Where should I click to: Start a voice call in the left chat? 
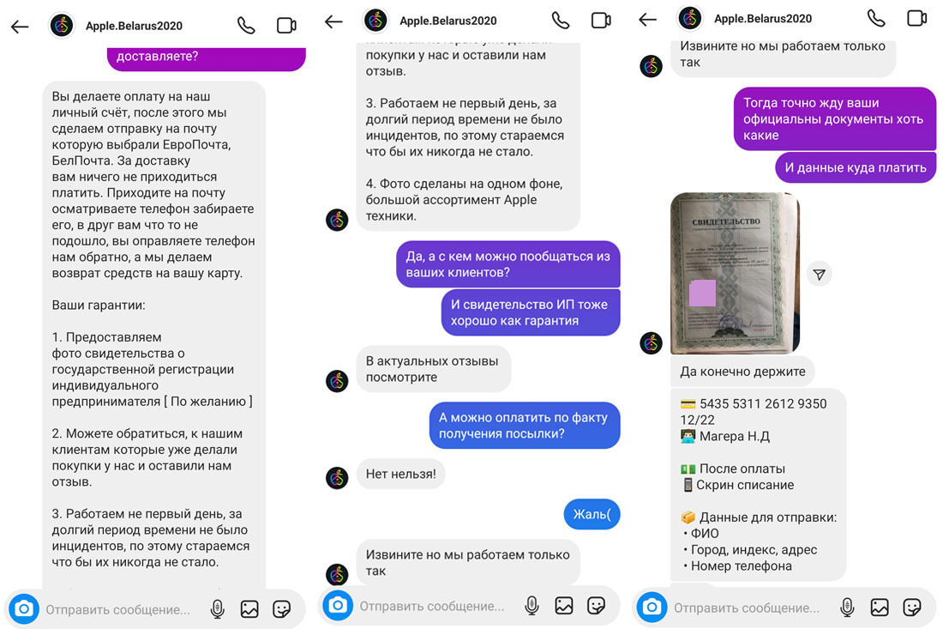tap(246, 26)
